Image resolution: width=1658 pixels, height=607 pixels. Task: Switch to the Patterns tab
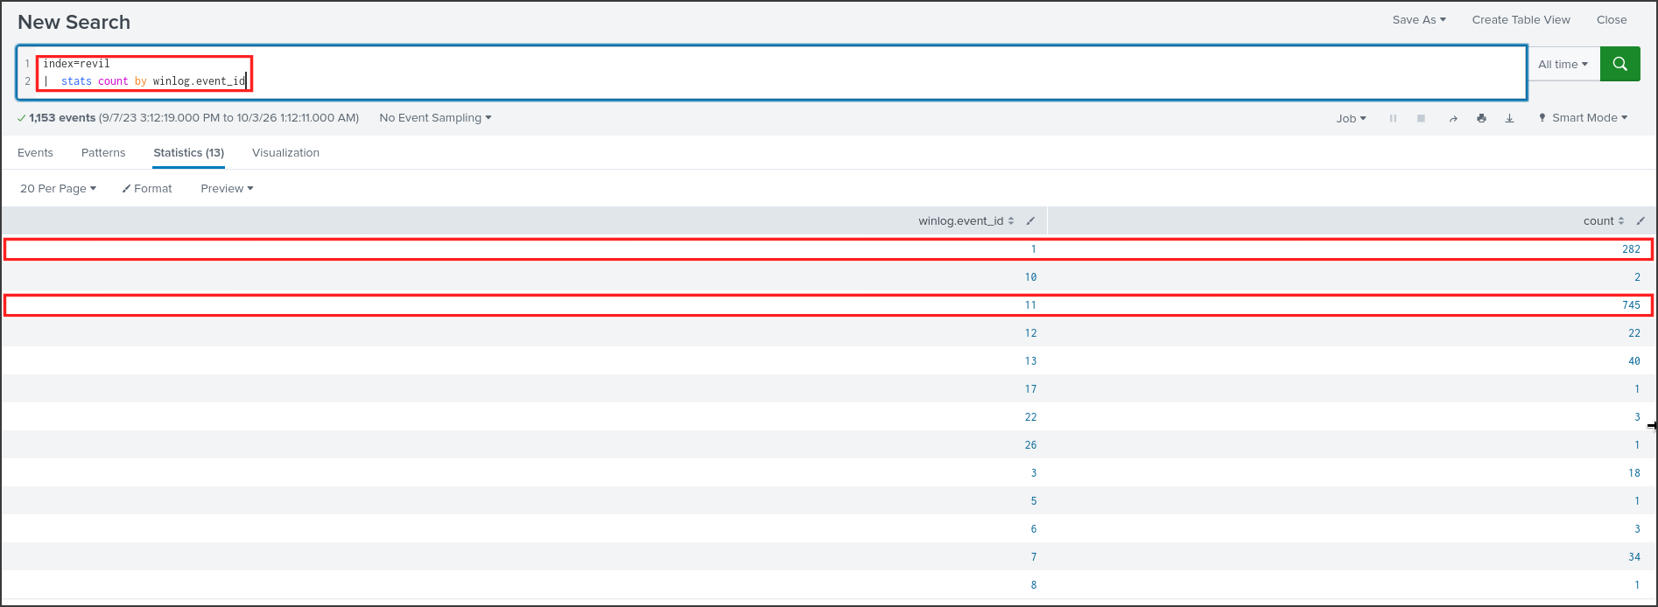point(103,153)
